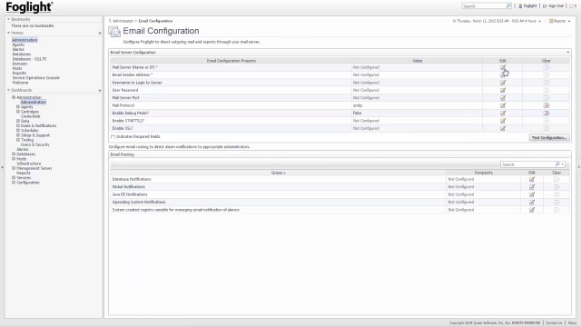Edit the Enable STARTTLS property
This screenshot has height=327, width=581.
click(503, 121)
